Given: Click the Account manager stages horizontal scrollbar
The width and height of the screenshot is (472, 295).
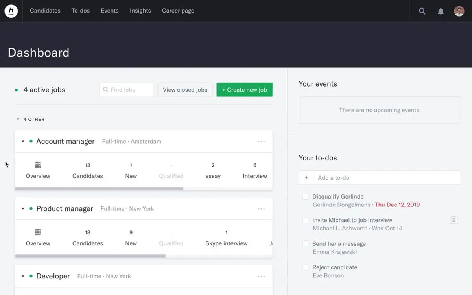Looking at the screenshot, I should (99, 189).
